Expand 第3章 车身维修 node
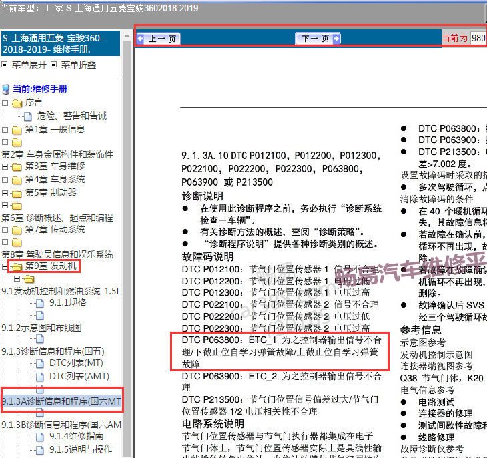The image size is (487, 458). pyautogui.click(x=5, y=166)
